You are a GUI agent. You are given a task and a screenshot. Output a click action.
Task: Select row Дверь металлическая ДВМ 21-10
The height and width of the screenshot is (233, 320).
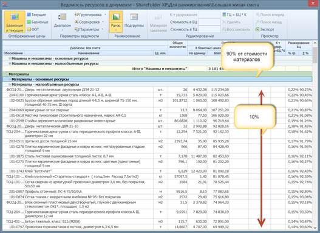tap(157, 126)
